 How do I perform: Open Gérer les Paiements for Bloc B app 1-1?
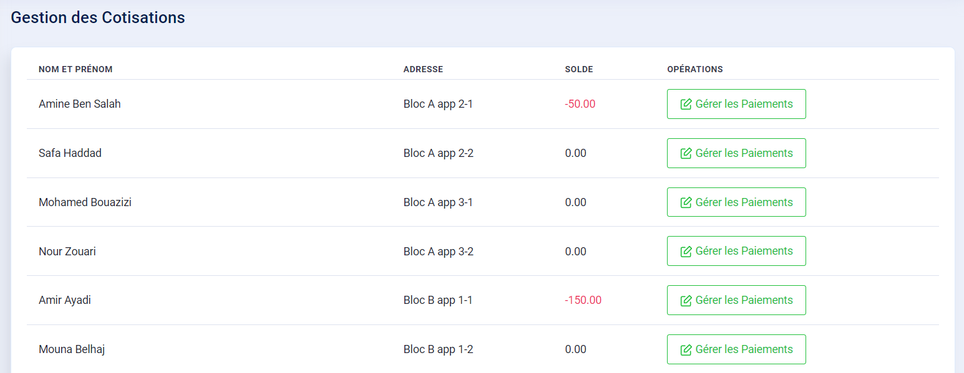736,300
